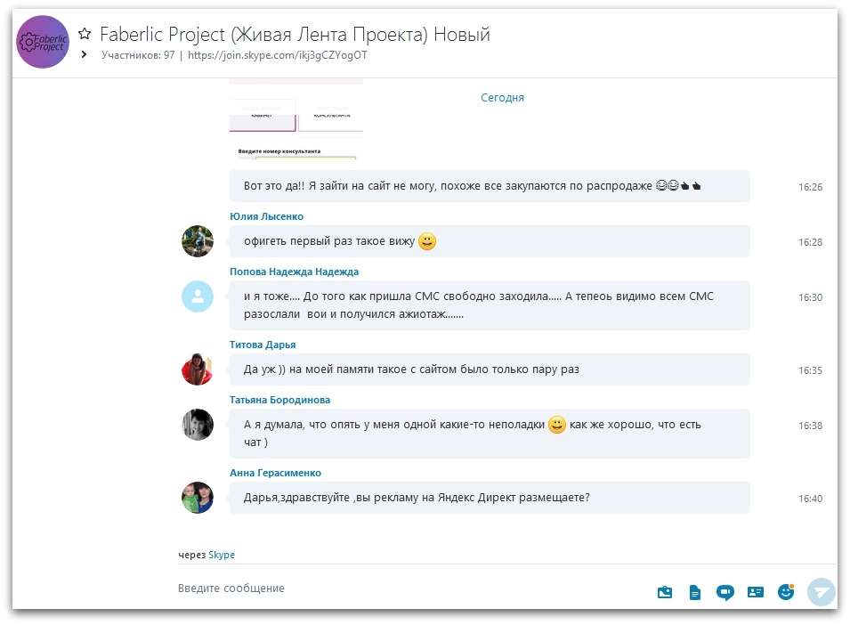Viewport: 850px width, 625px height.
Task: Open Анна Герасименко's profile avatar
Action: [x=198, y=498]
